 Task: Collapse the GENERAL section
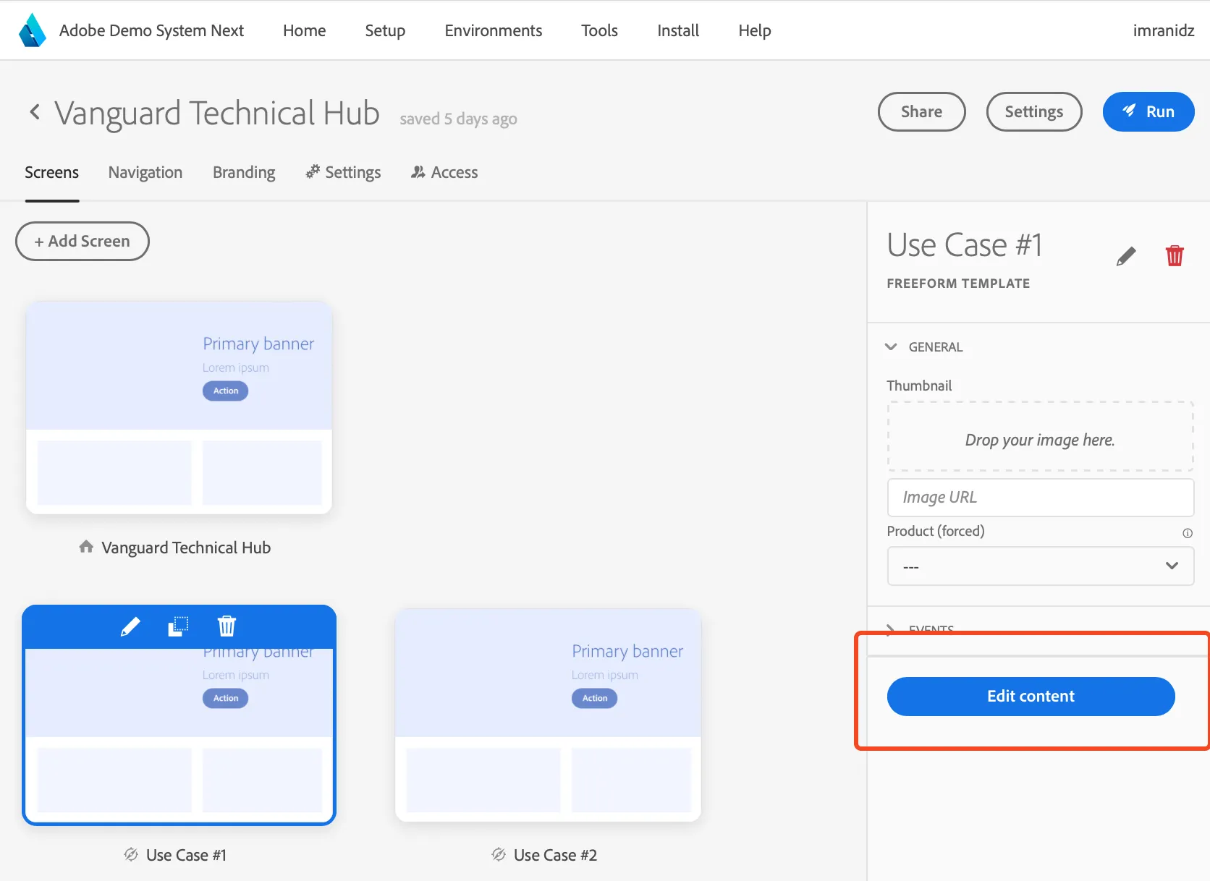891,347
